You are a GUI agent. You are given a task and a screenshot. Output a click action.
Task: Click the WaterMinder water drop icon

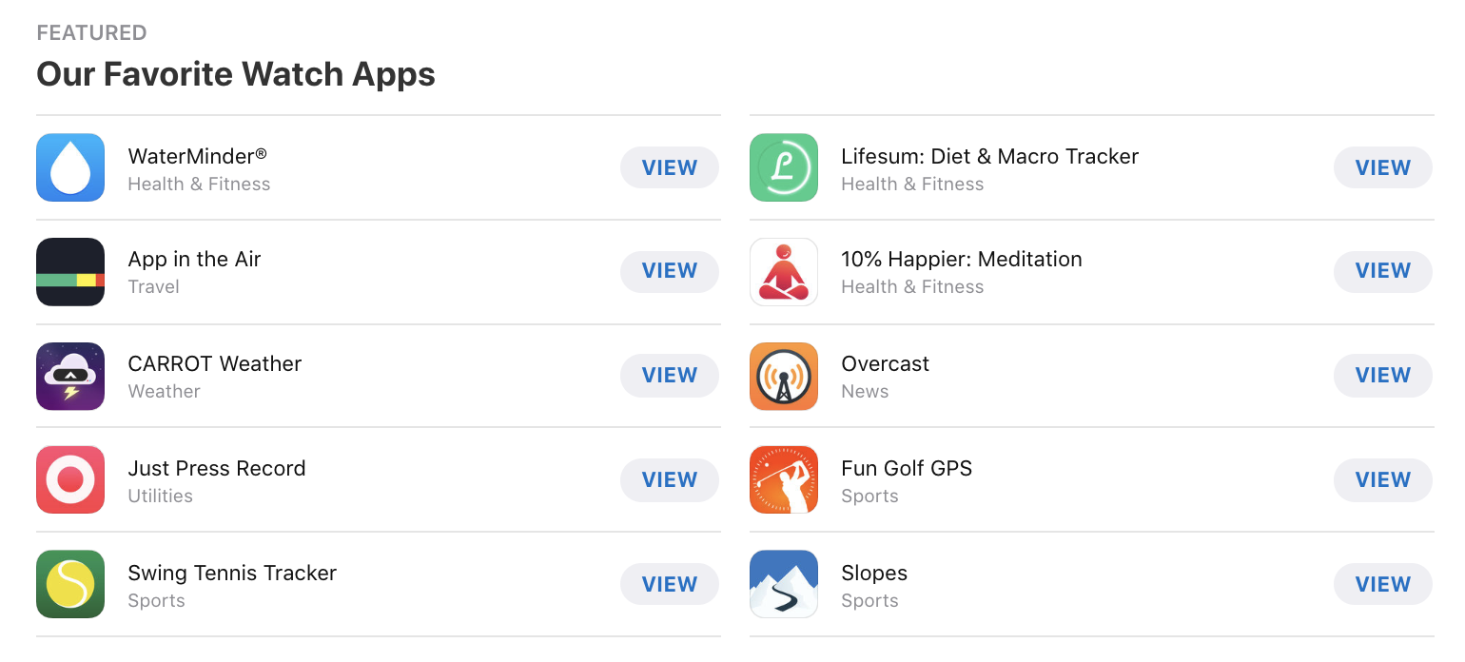70,167
